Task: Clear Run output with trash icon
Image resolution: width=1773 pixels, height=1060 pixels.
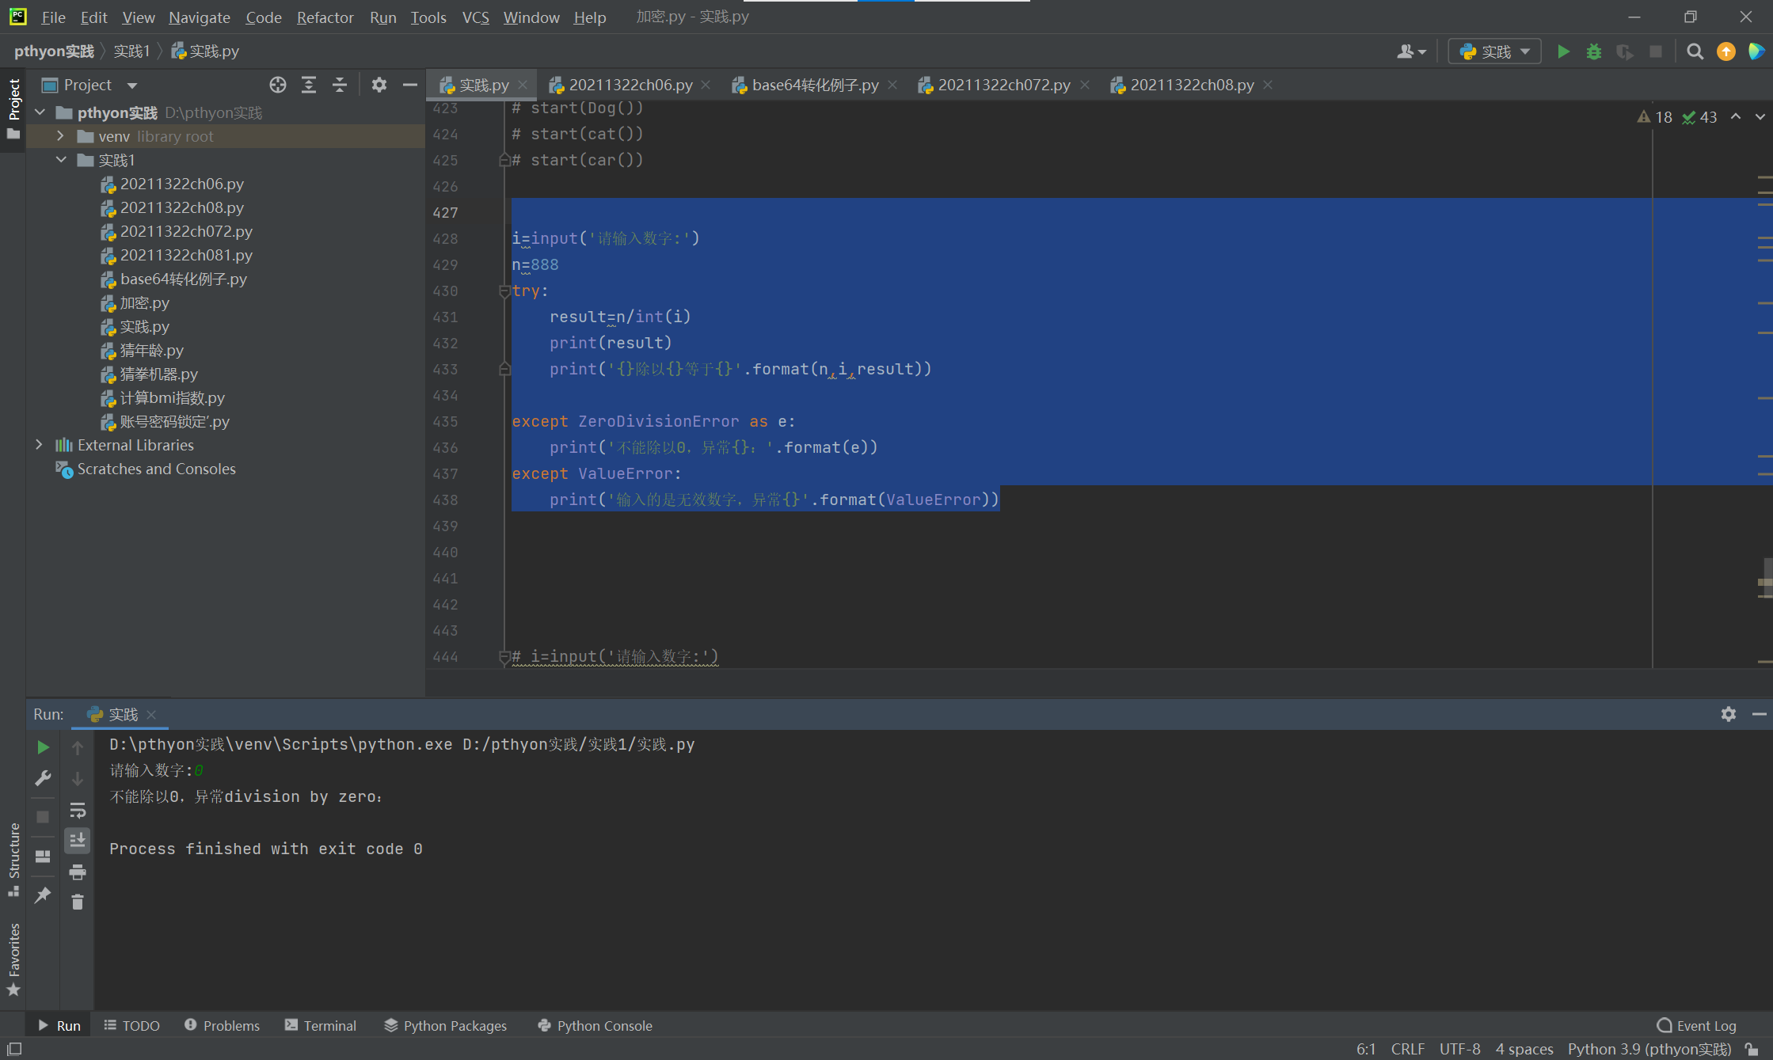Action: point(78,902)
